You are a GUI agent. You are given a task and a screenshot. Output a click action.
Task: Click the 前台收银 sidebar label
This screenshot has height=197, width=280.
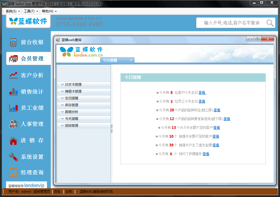pos(32,42)
